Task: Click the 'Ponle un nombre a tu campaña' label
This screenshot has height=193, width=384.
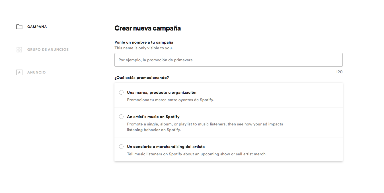Action: (x=144, y=42)
